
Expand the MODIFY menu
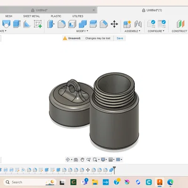[82, 31]
